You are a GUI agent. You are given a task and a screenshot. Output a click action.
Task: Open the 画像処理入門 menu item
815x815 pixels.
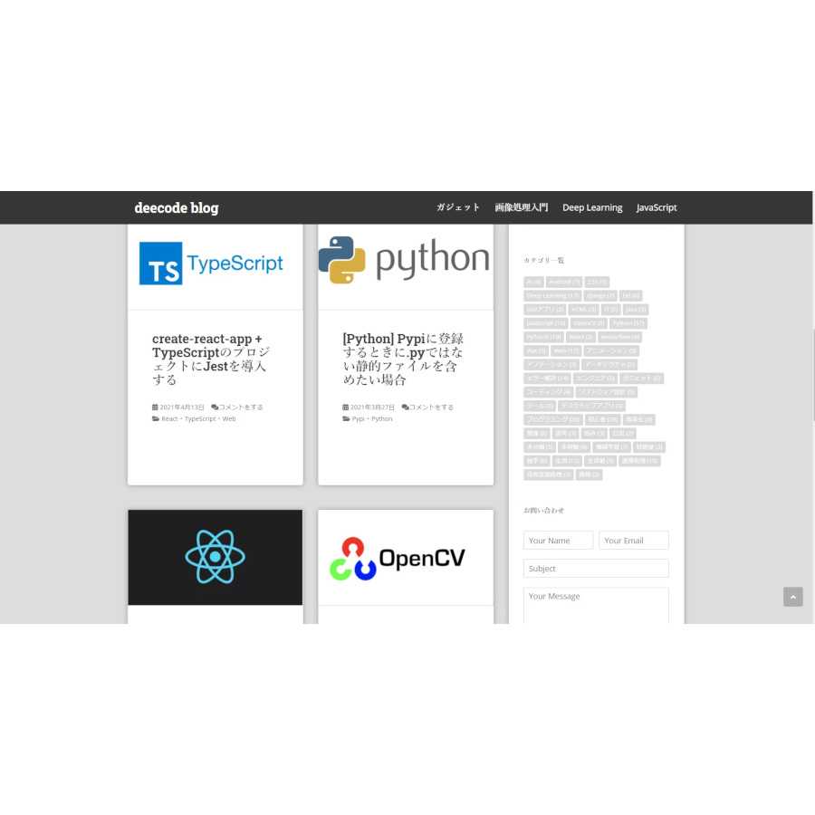pos(521,207)
